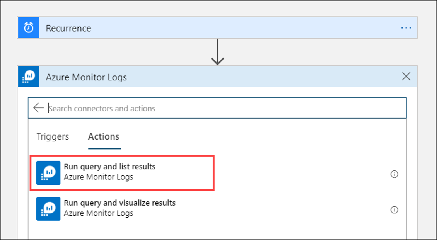Open the Recurrence ellipsis options menu
The height and width of the screenshot is (240, 437).
click(406, 28)
